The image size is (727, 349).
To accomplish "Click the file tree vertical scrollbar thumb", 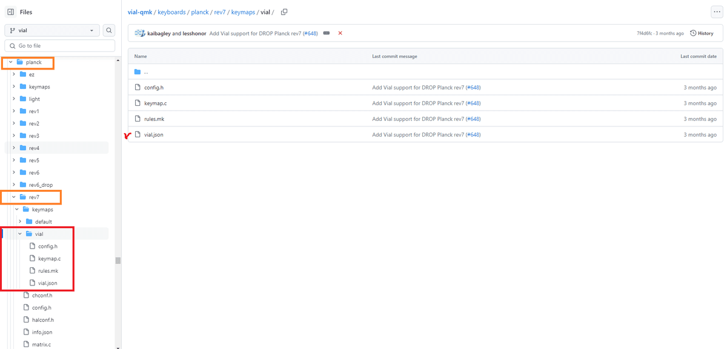I will (118, 261).
